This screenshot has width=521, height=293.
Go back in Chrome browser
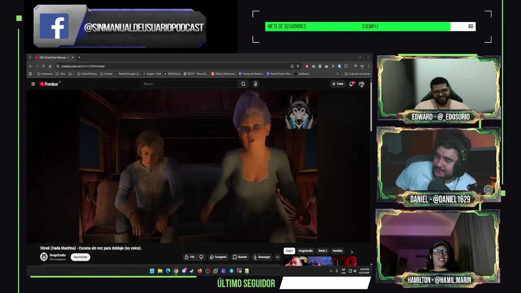pyautogui.click(x=30, y=66)
